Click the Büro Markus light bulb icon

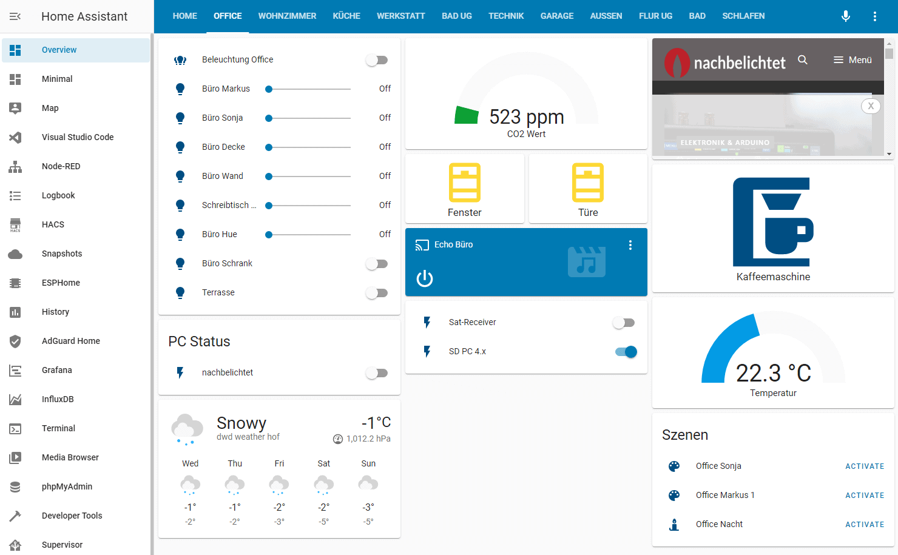pyautogui.click(x=180, y=89)
